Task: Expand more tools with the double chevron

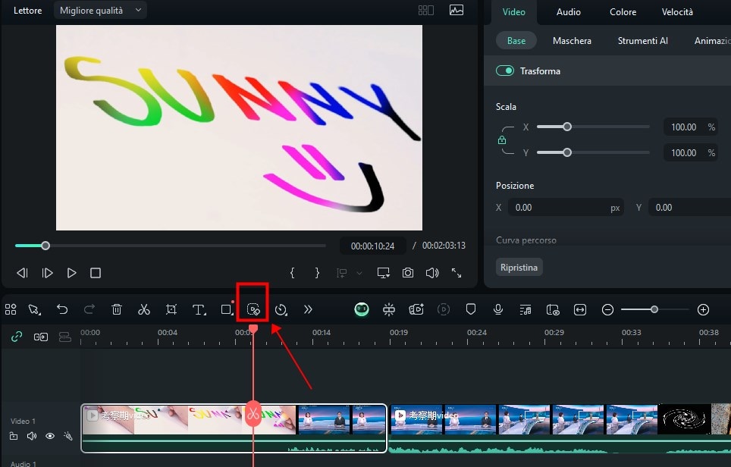Action: [x=308, y=309]
